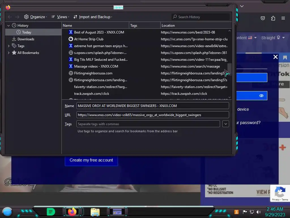Open the Start orb on the taskbar
Viewport: 290px width, 218px height.
tap(7, 212)
